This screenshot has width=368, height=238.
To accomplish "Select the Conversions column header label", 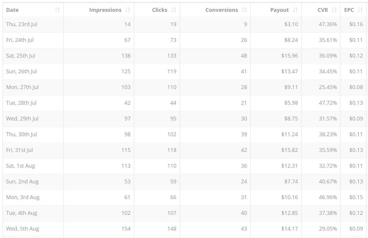I will coord(222,10).
